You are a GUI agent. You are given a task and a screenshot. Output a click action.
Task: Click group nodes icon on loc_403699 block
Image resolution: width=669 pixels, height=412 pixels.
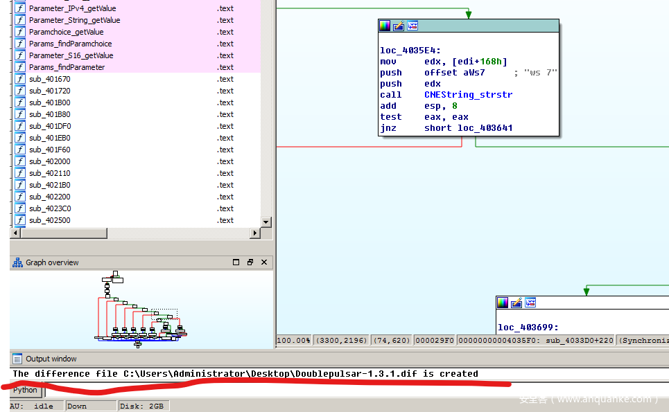[530, 303]
